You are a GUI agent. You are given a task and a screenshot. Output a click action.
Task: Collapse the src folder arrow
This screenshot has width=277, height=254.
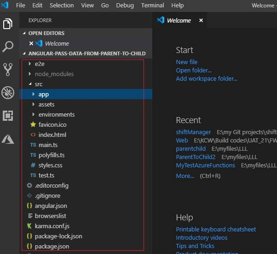click(30, 84)
